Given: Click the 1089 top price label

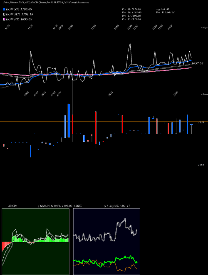Looking at the screenshot, I should tap(116, 27).
